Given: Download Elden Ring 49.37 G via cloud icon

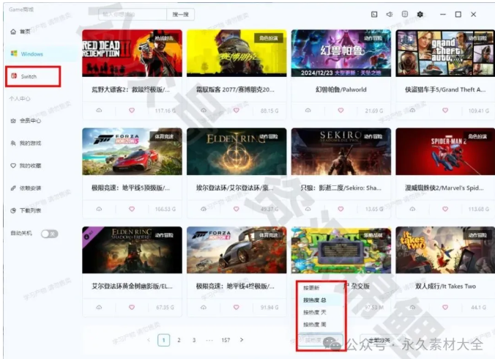Looking at the screenshot, I should click(x=204, y=209).
